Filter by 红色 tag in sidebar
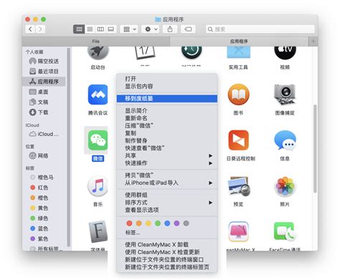 (44, 188)
